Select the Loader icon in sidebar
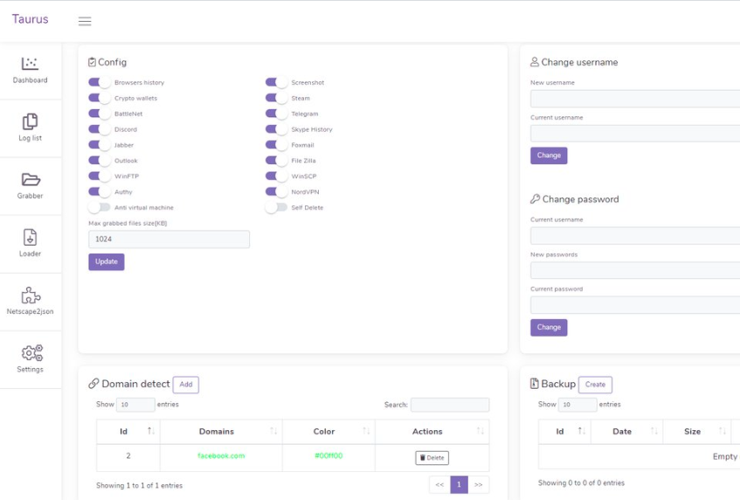The image size is (740, 500). tap(31, 237)
